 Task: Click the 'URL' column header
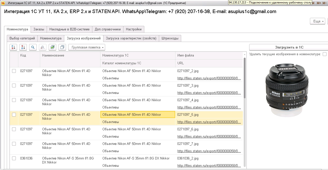coord(209,63)
